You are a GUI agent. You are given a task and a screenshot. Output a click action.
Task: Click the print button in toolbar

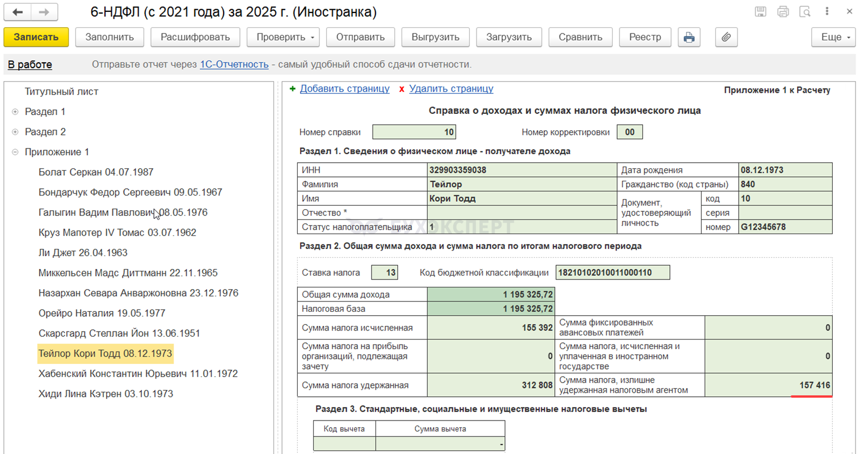tap(689, 37)
